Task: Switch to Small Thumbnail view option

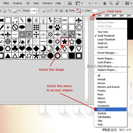Action: click(106, 36)
